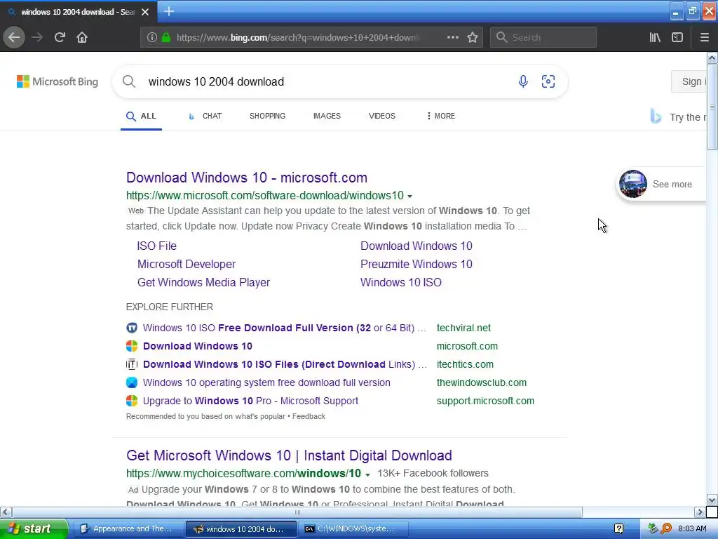The width and height of the screenshot is (718, 539).
Task: Open the Firefox hamburger menu
Action: pyautogui.click(x=704, y=37)
